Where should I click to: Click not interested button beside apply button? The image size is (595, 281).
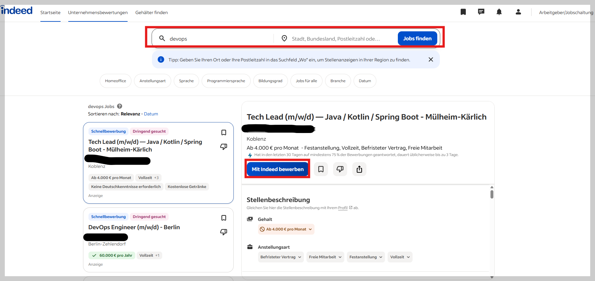[x=340, y=169]
